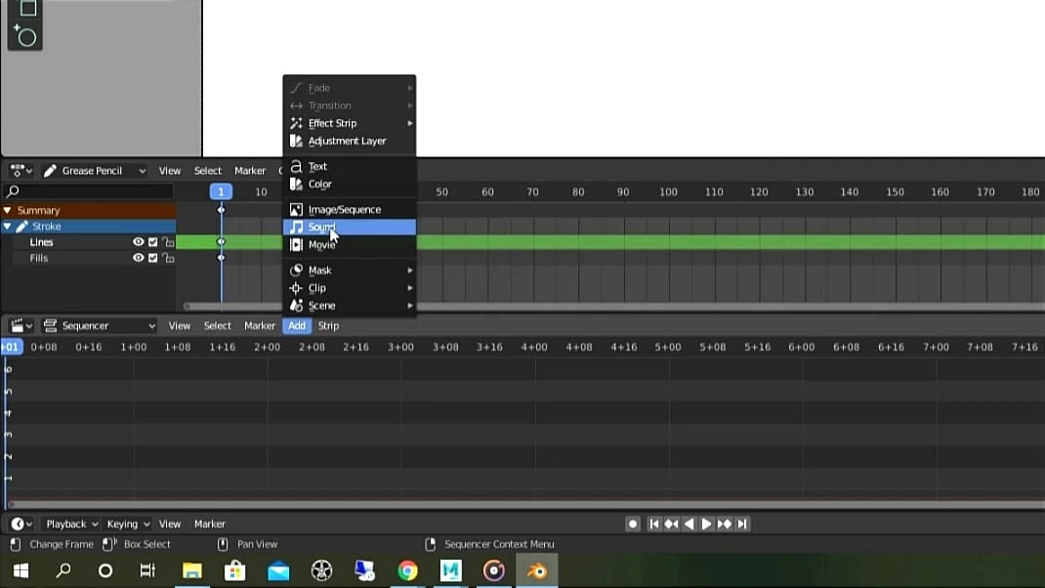Play animation in reverse
Screen dimensions: 1045x588
690,524
